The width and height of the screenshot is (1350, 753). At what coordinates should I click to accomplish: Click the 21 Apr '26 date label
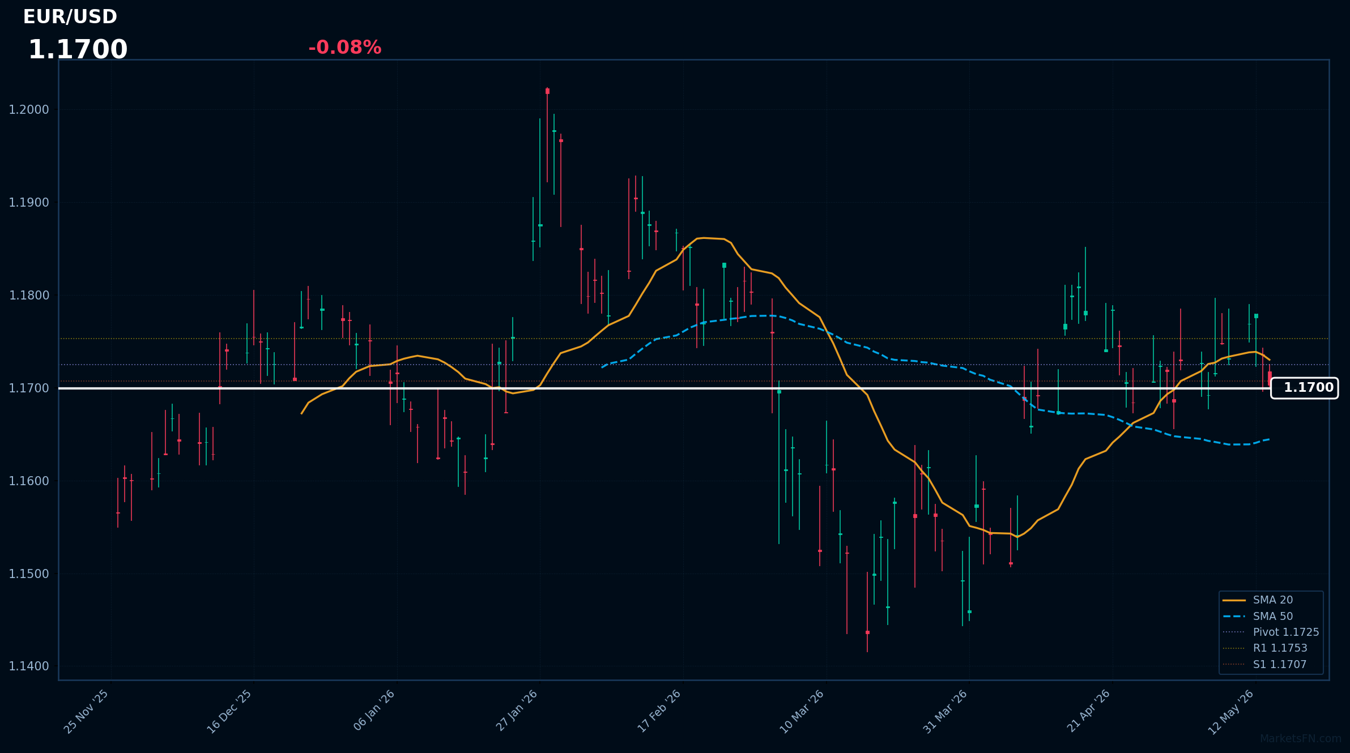coord(1089,711)
